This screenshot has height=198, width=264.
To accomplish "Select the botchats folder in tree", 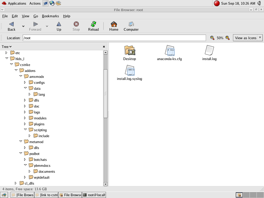I will (x=38, y=160).
